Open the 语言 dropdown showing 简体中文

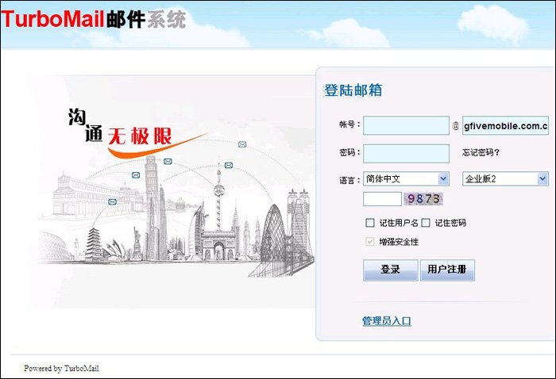click(x=406, y=179)
